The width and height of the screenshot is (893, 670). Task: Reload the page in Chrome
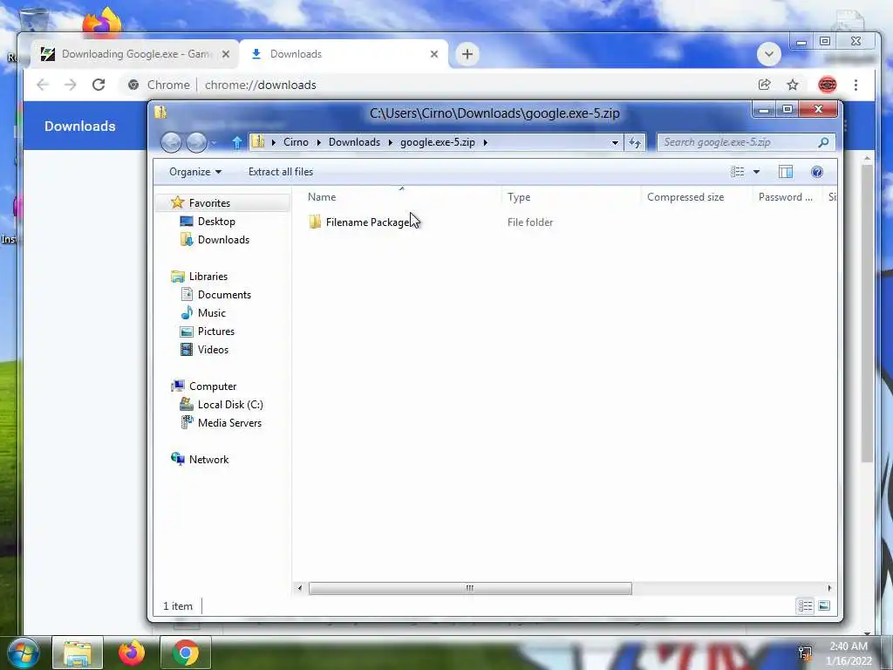coord(99,85)
